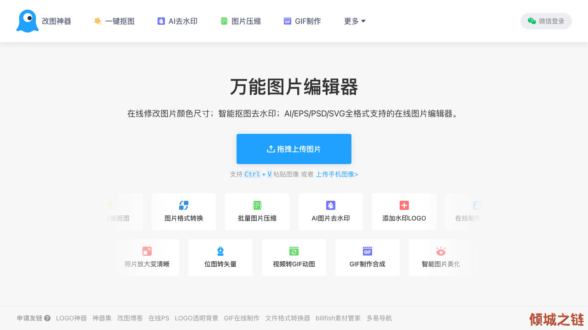
Task: Click the 微信登录 button
Action: click(x=546, y=21)
